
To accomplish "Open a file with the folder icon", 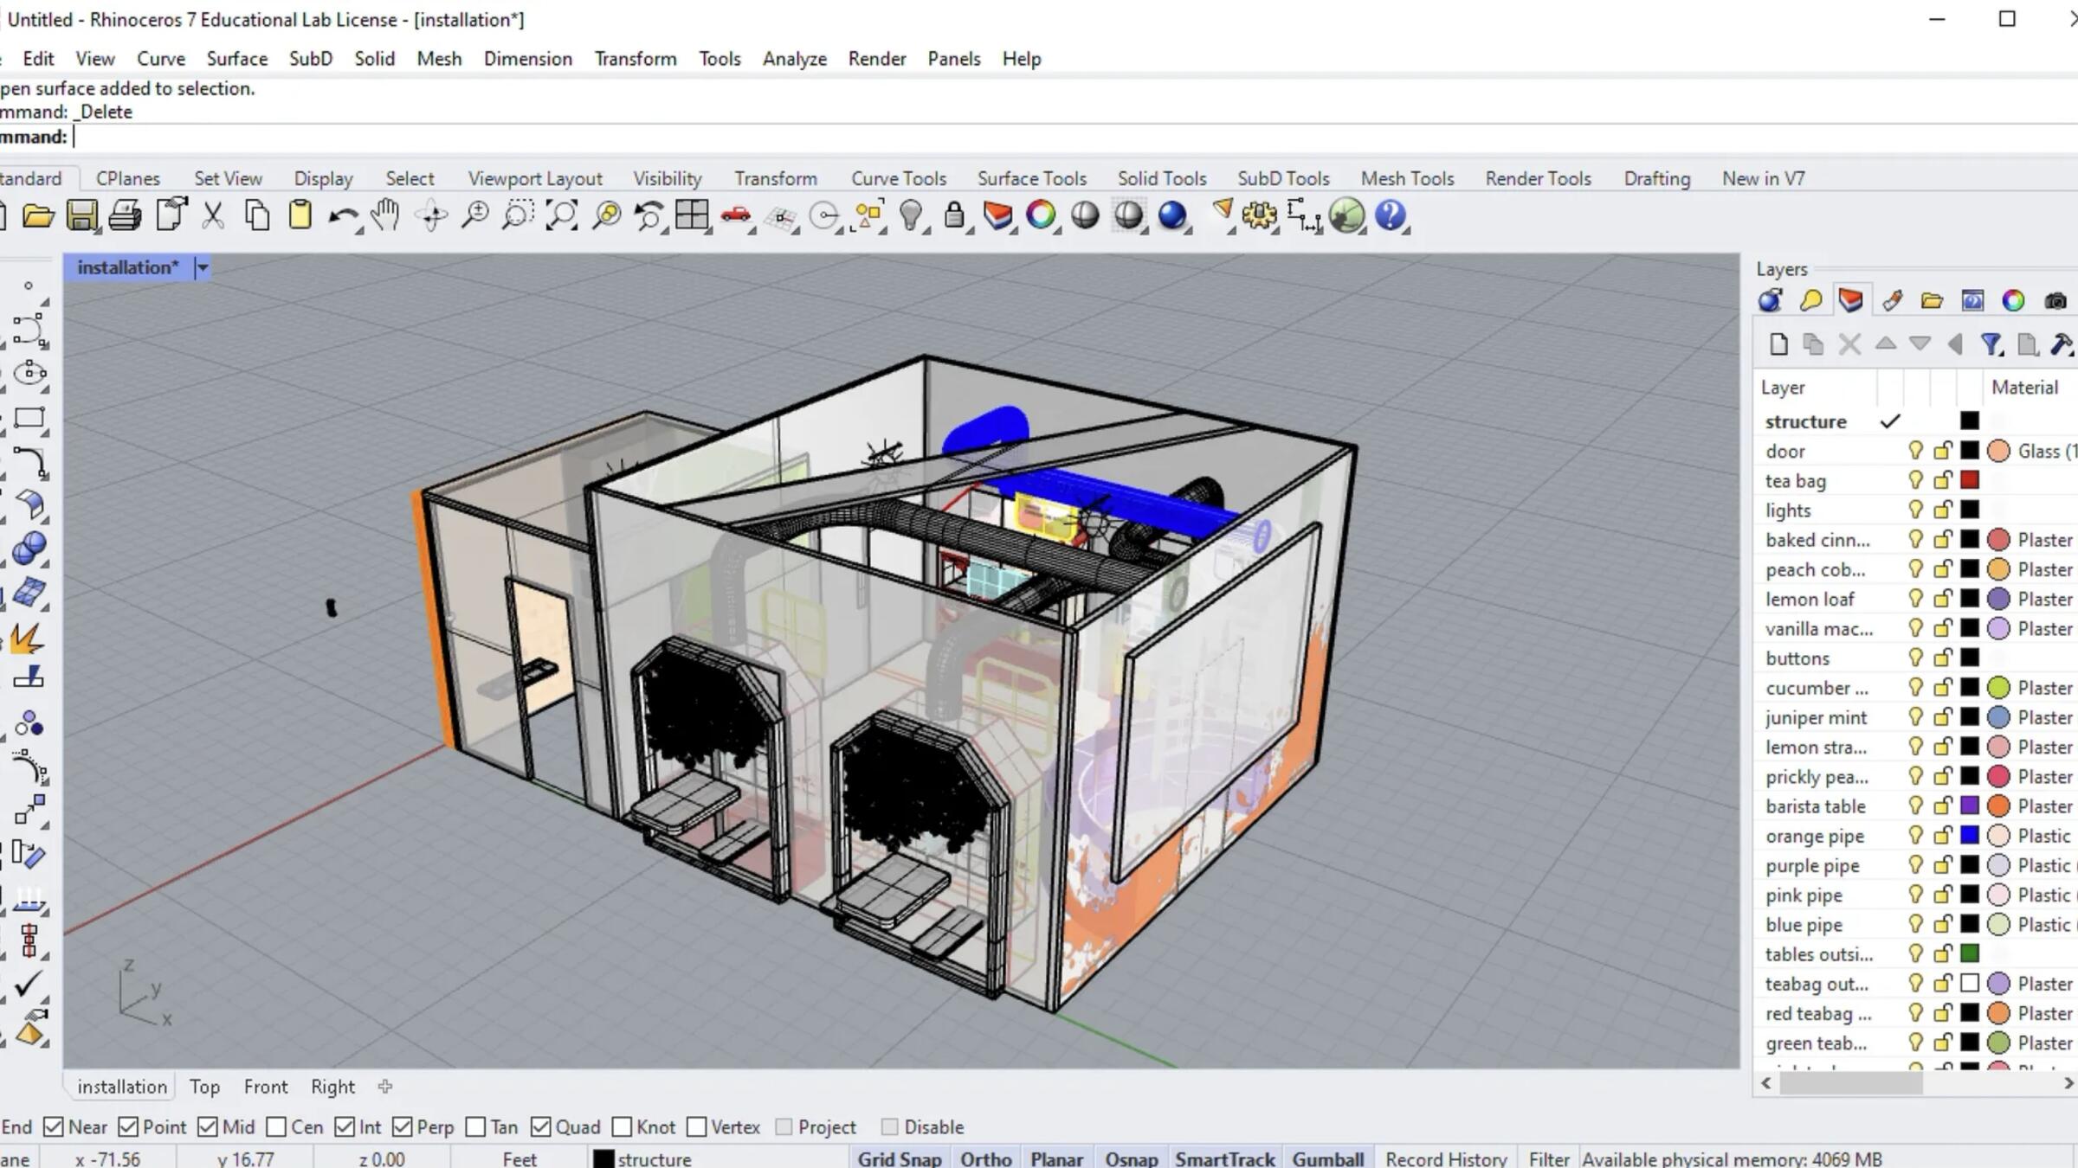I will 38,215.
